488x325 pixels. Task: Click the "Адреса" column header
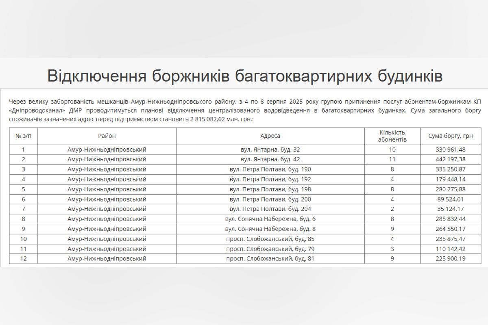click(x=270, y=136)
